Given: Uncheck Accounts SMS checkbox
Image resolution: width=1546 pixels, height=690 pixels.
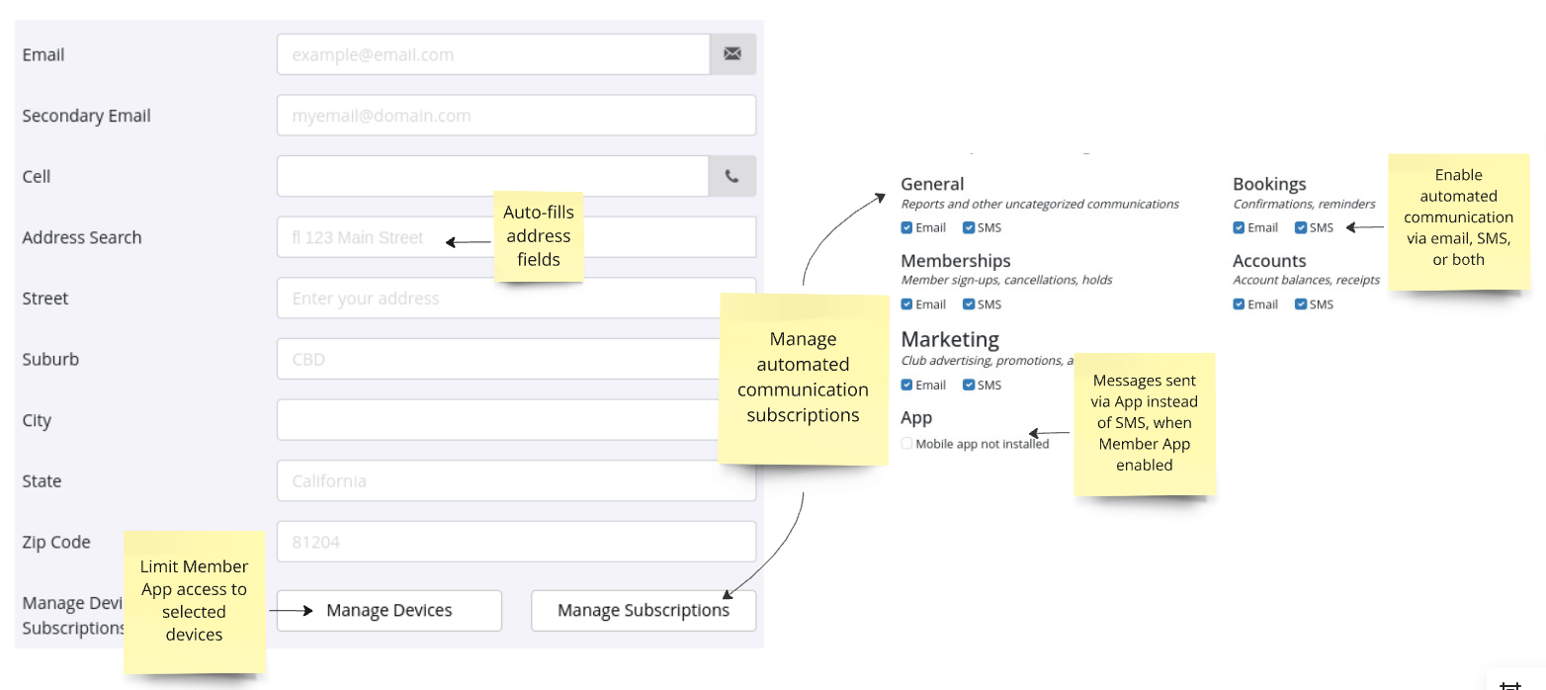Looking at the screenshot, I should (x=1301, y=304).
